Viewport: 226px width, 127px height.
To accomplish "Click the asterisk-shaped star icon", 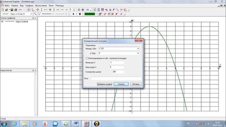I will (x=83, y=10).
